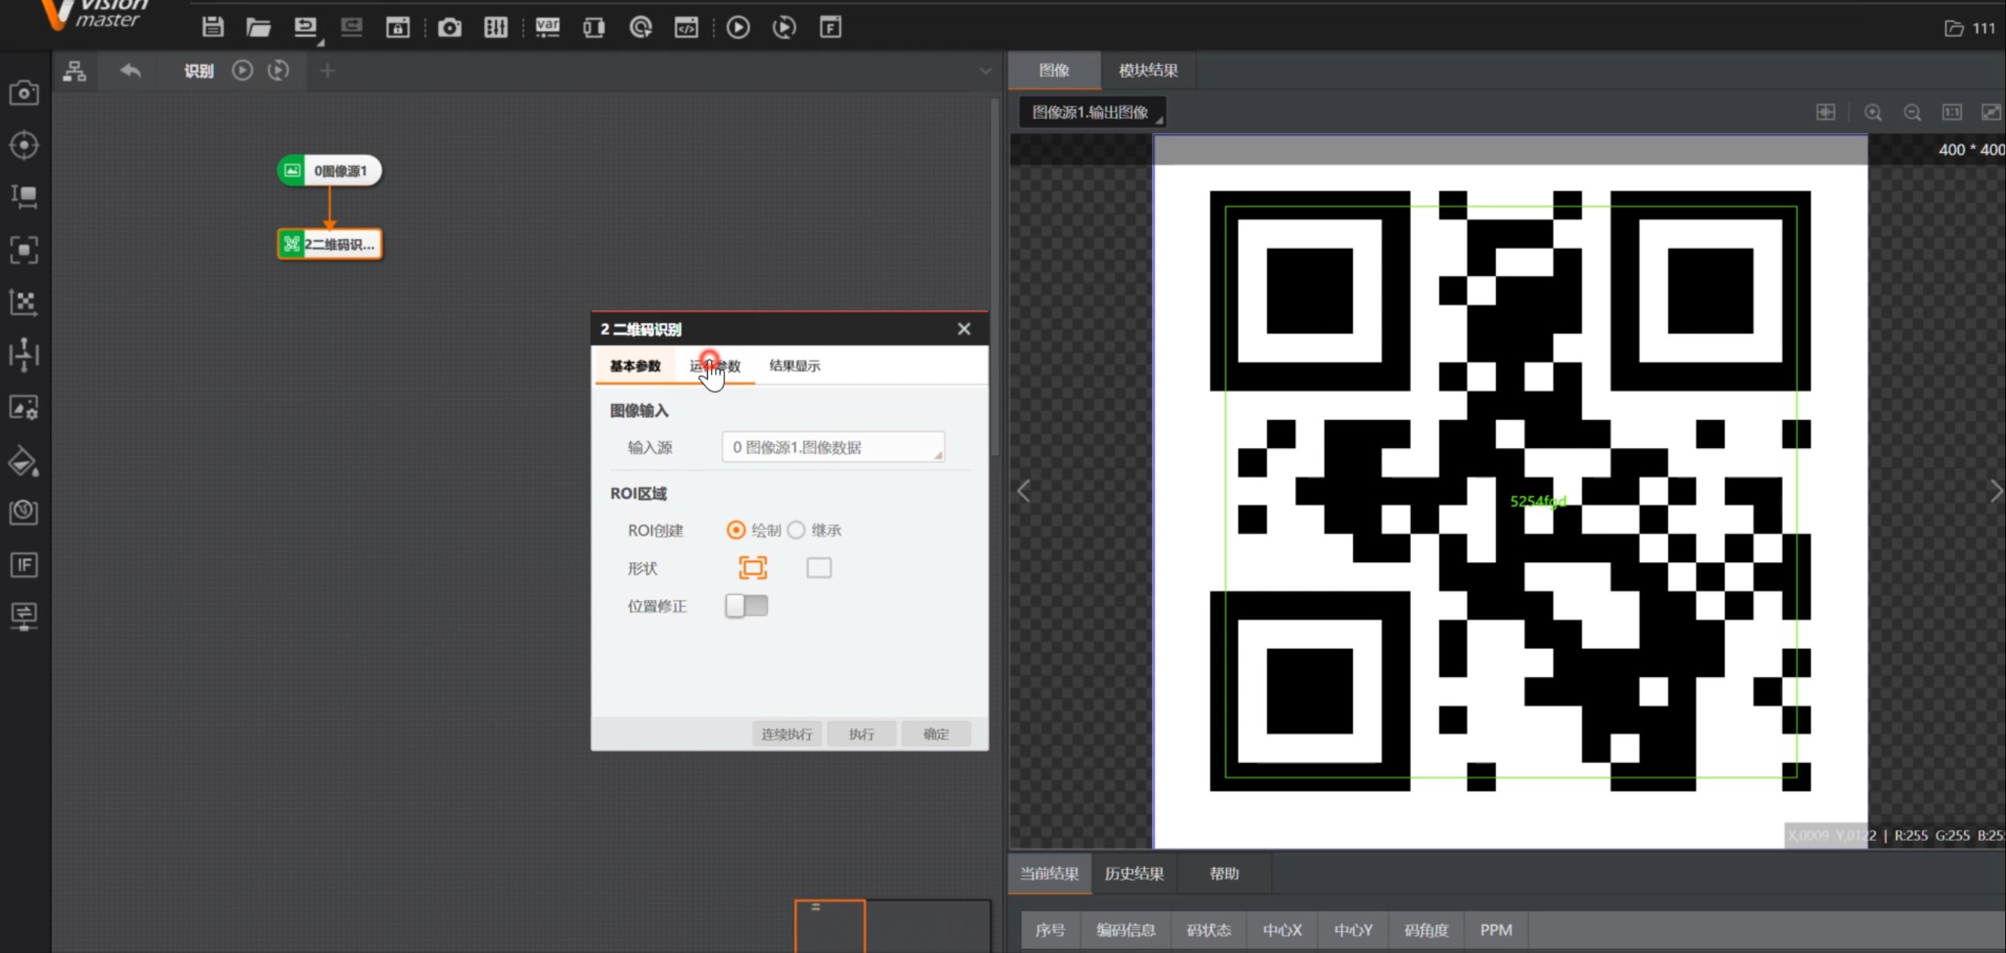Open the global variable var icon

(x=547, y=27)
